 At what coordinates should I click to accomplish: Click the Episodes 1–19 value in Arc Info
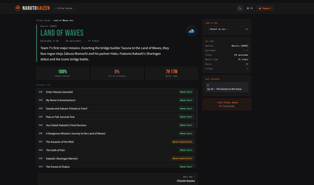point(246,50)
